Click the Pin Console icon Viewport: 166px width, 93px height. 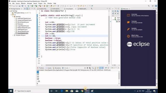pos(106,68)
